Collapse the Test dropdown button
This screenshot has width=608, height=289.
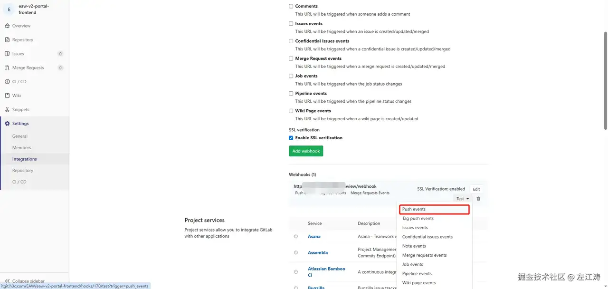[463, 199]
